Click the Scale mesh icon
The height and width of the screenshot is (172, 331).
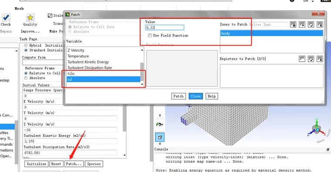(50, 16)
